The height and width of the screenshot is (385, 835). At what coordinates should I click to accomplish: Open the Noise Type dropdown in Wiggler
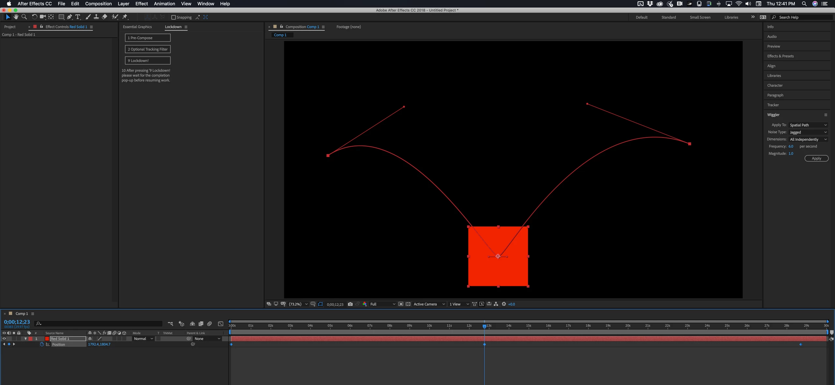(x=808, y=132)
